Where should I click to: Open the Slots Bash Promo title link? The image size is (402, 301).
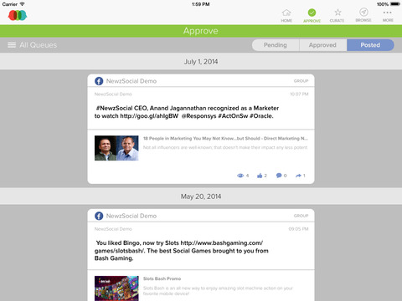coord(162,278)
